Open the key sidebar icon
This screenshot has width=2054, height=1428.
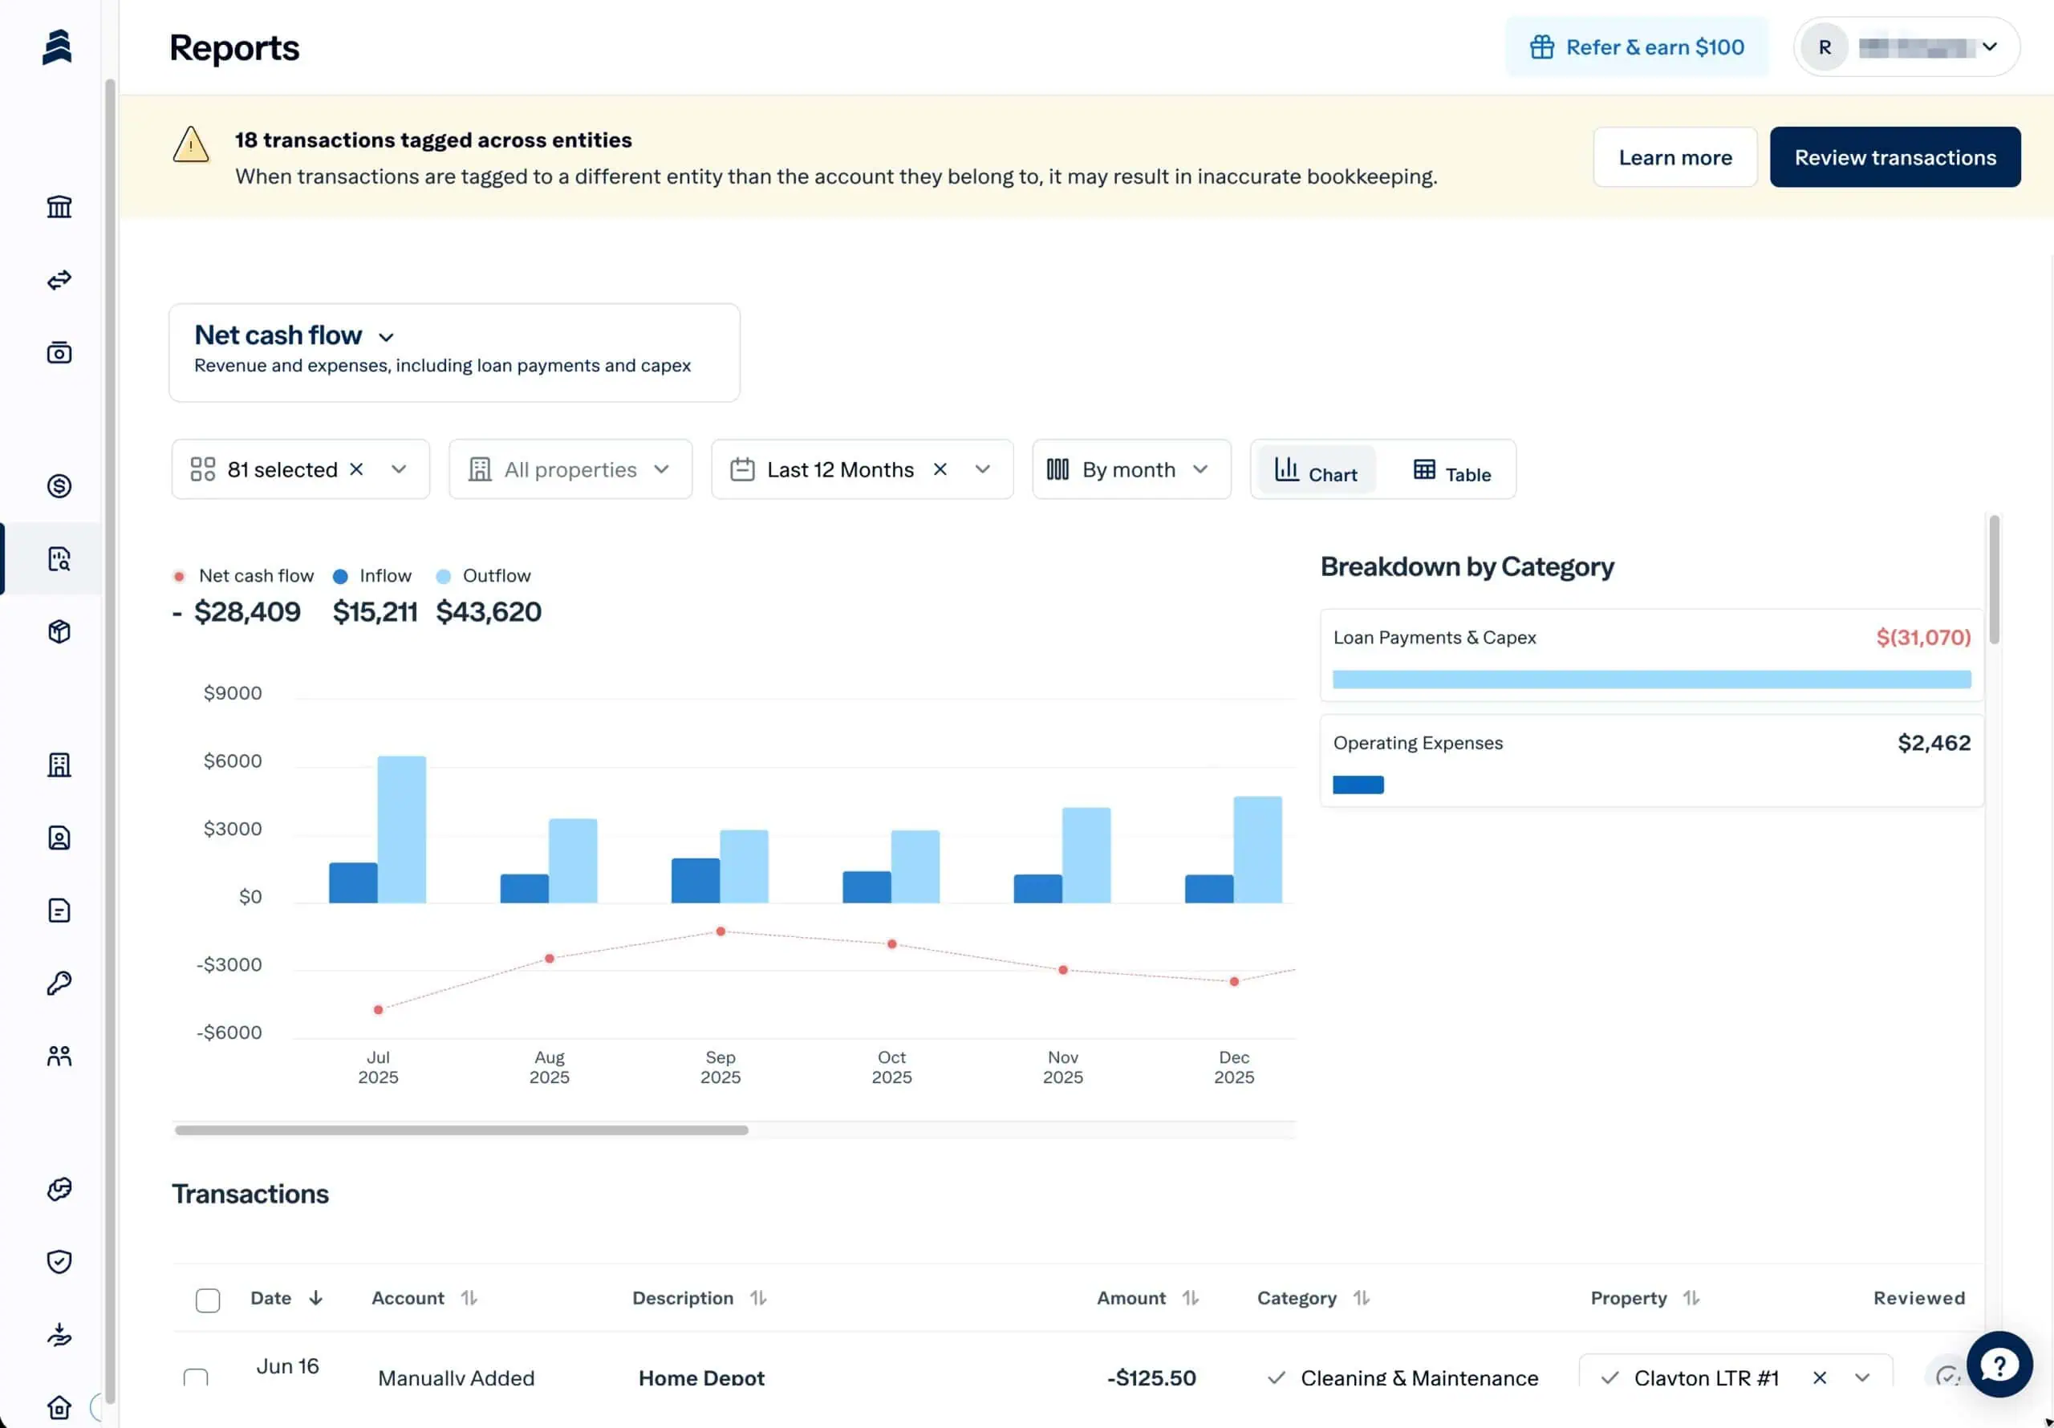click(x=59, y=984)
